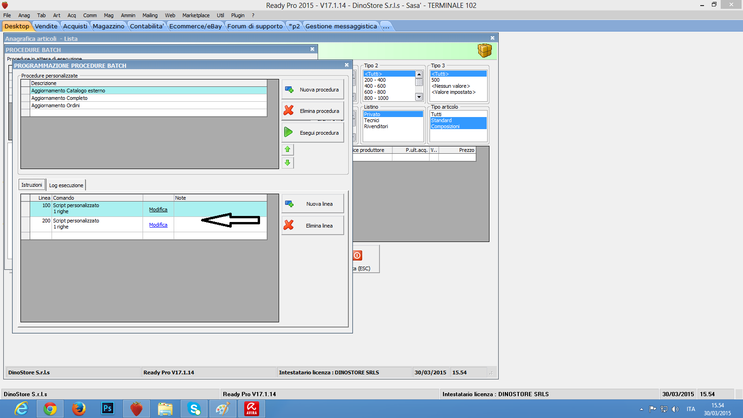Click the P.ult.acq. column header
Image resolution: width=743 pixels, height=418 pixels.
click(x=411, y=150)
